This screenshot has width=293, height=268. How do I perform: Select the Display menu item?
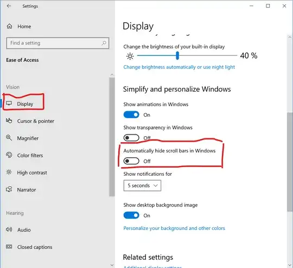click(x=25, y=104)
